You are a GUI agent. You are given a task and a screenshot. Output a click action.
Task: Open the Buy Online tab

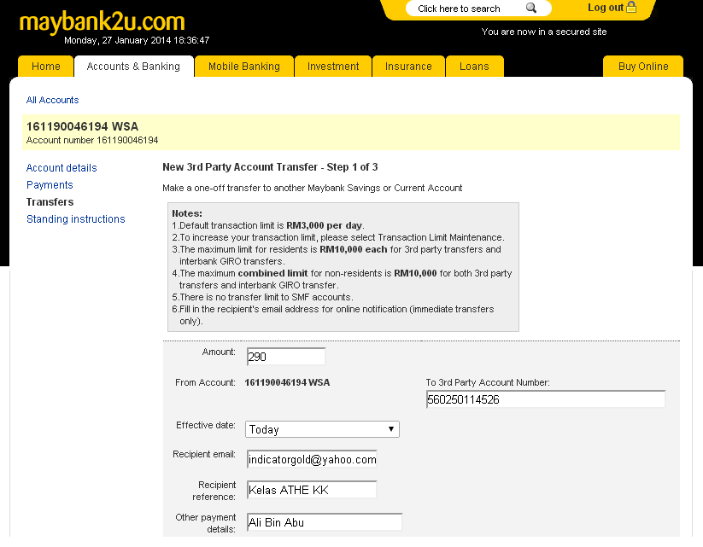point(643,67)
